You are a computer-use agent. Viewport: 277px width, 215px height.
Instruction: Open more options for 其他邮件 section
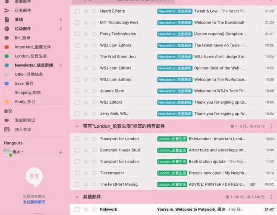(x=271, y=197)
